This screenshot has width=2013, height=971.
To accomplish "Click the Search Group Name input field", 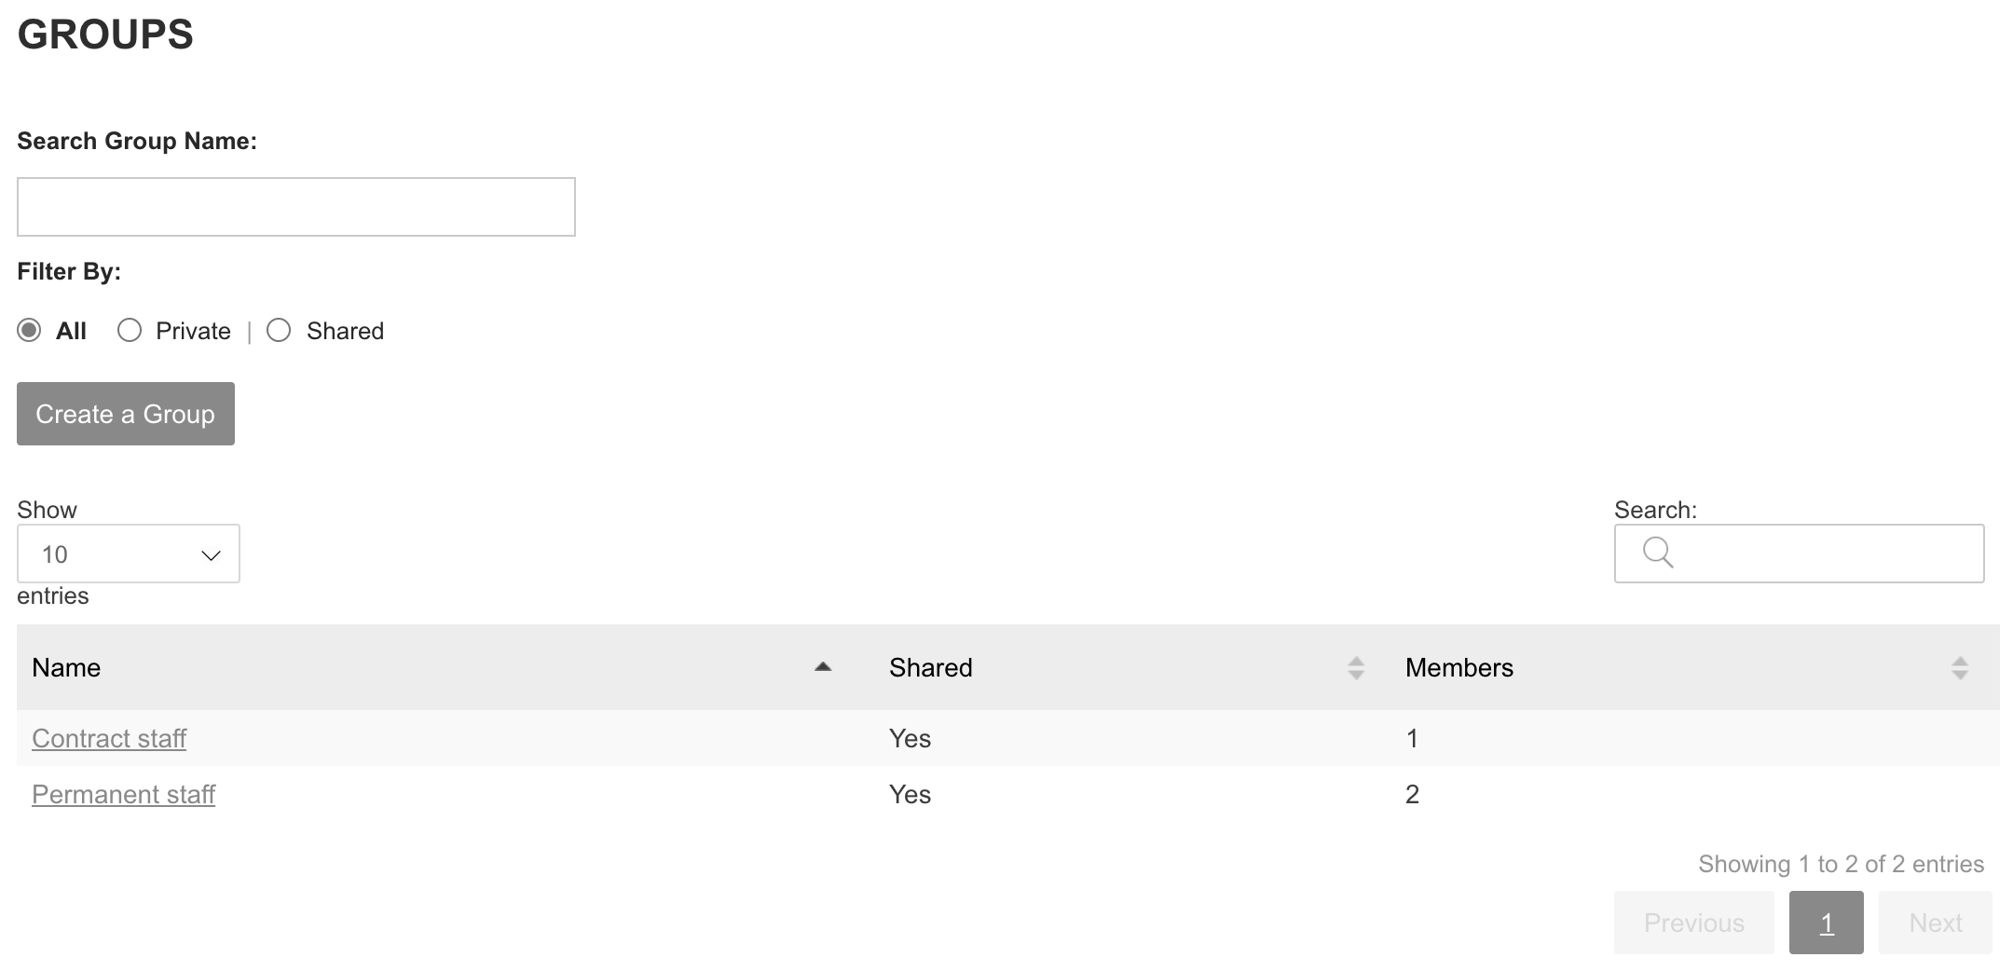I will point(296,207).
